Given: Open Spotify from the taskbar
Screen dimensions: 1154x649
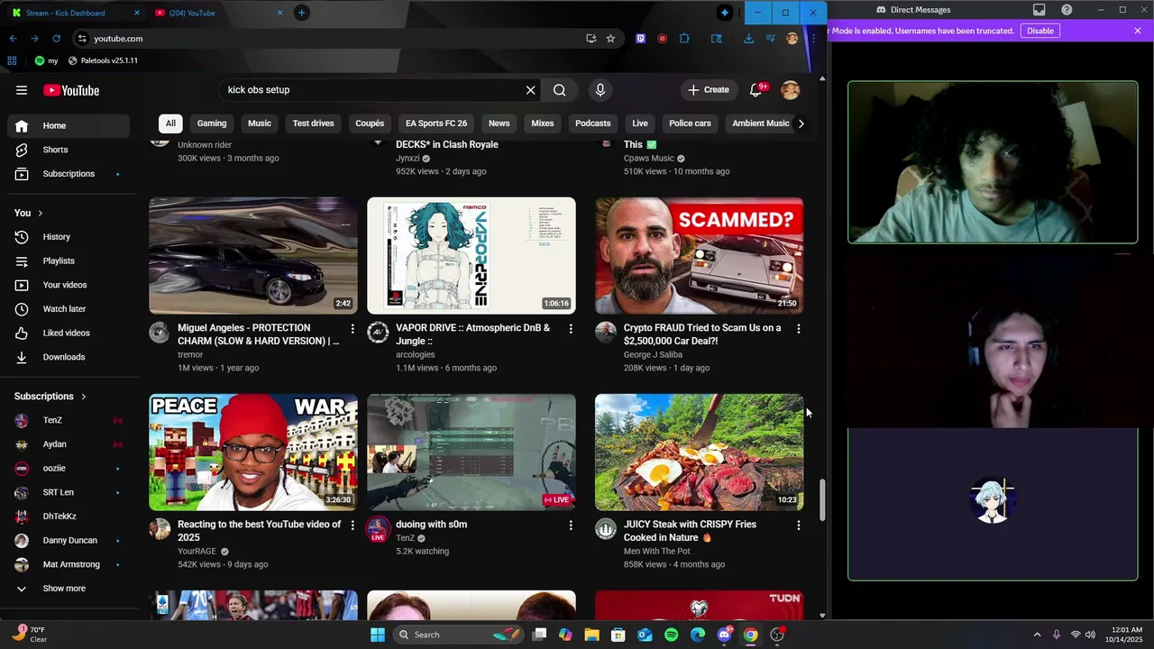Looking at the screenshot, I should [x=672, y=635].
